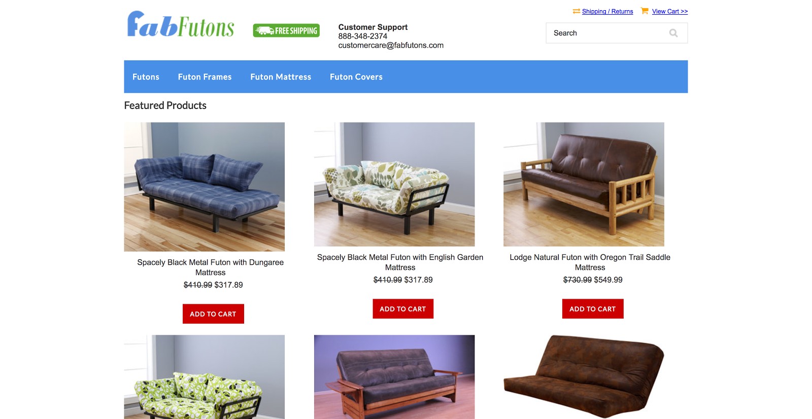The height and width of the screenshot is (419, 812).
Task: Click the shopping cart icon
Action: (645, 11)
